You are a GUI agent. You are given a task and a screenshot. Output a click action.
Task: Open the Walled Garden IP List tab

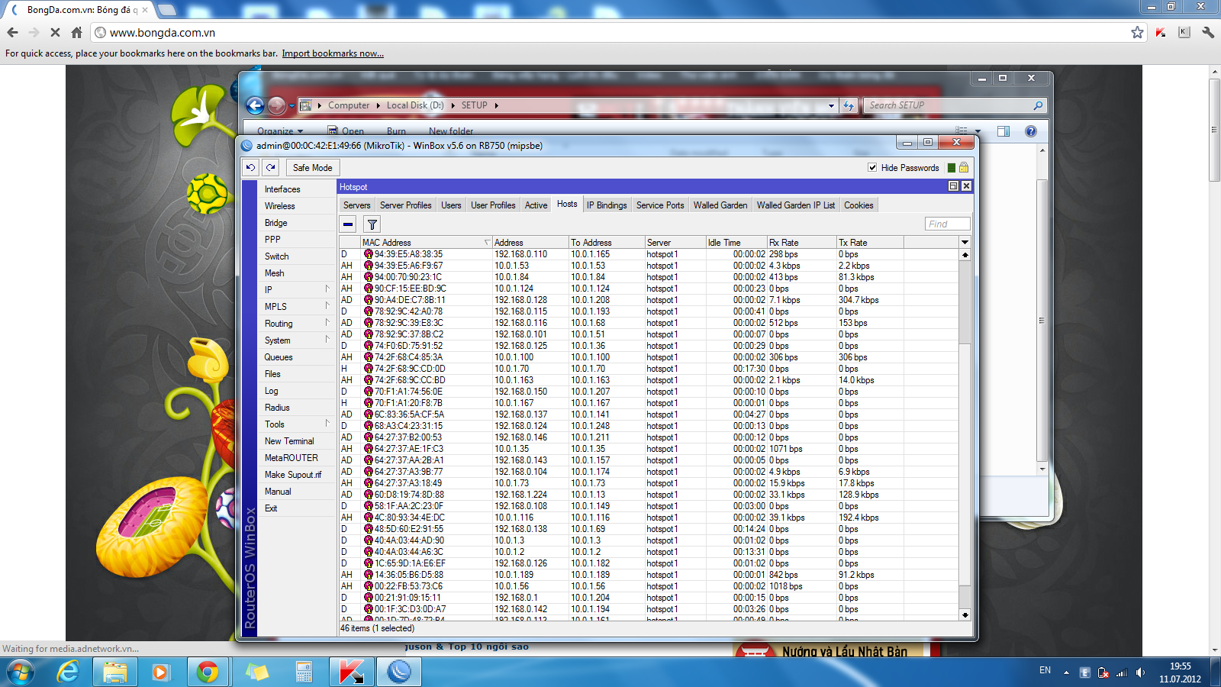pos(796,205)
